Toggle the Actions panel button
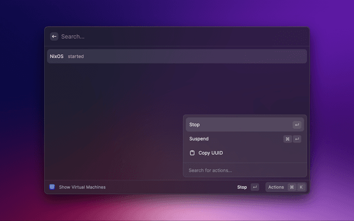This screenshot has height=221, width=354. pyautogui.click(x=275, y=187)
